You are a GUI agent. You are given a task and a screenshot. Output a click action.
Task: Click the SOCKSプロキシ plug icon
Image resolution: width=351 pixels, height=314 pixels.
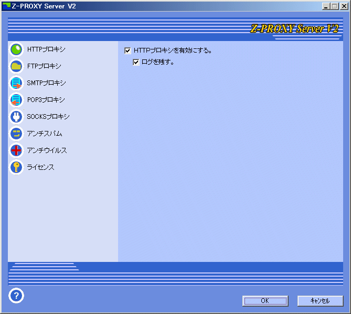pos(16,117)
